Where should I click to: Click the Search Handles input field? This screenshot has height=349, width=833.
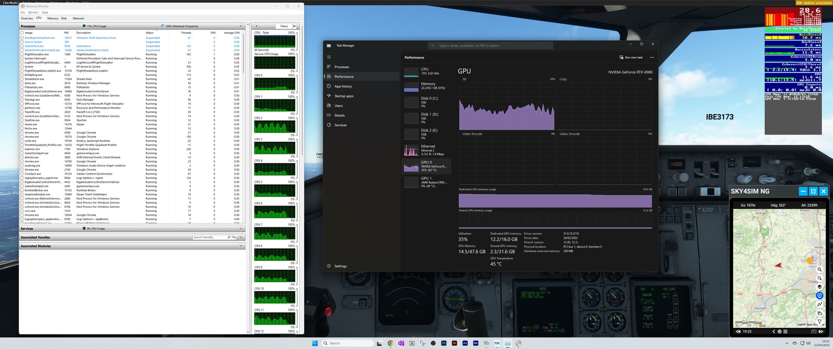[209, 237]
